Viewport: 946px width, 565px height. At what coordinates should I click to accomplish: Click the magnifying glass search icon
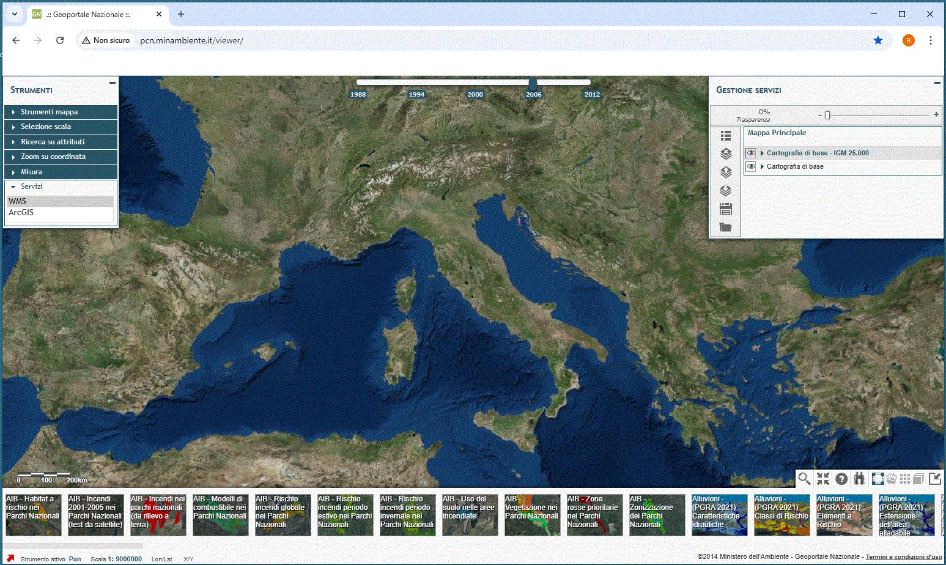point(804,479)
